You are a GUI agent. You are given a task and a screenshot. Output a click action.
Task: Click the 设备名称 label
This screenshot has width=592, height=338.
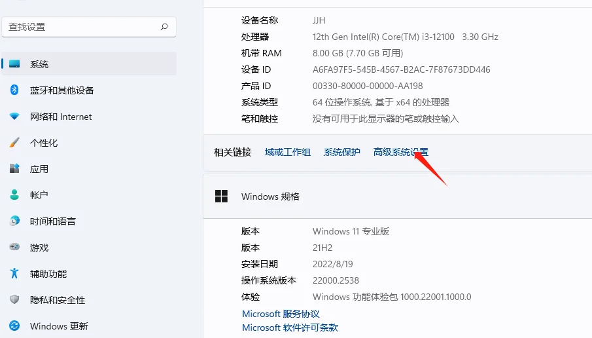260,20
